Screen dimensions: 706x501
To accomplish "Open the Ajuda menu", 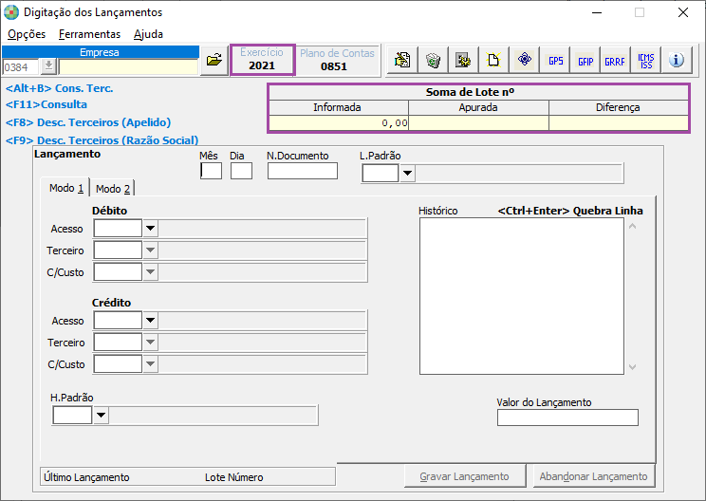I will (148, 34).
